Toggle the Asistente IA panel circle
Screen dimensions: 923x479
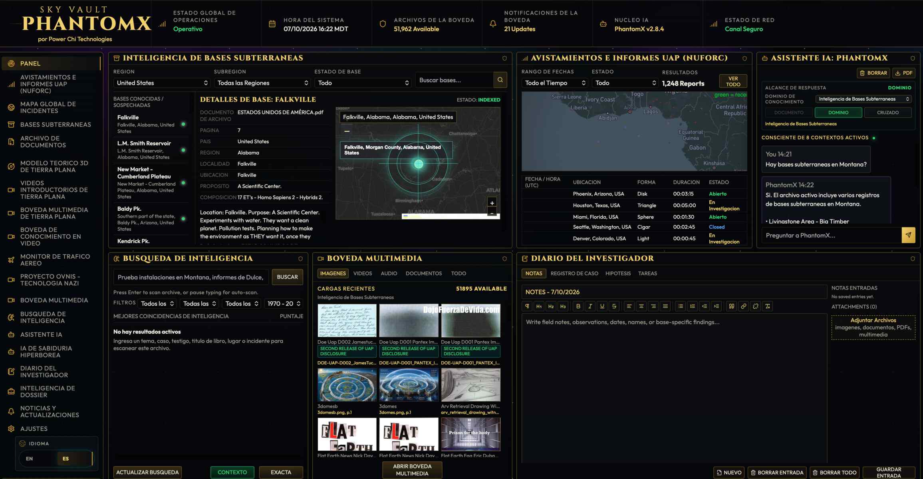pos(913,58)
